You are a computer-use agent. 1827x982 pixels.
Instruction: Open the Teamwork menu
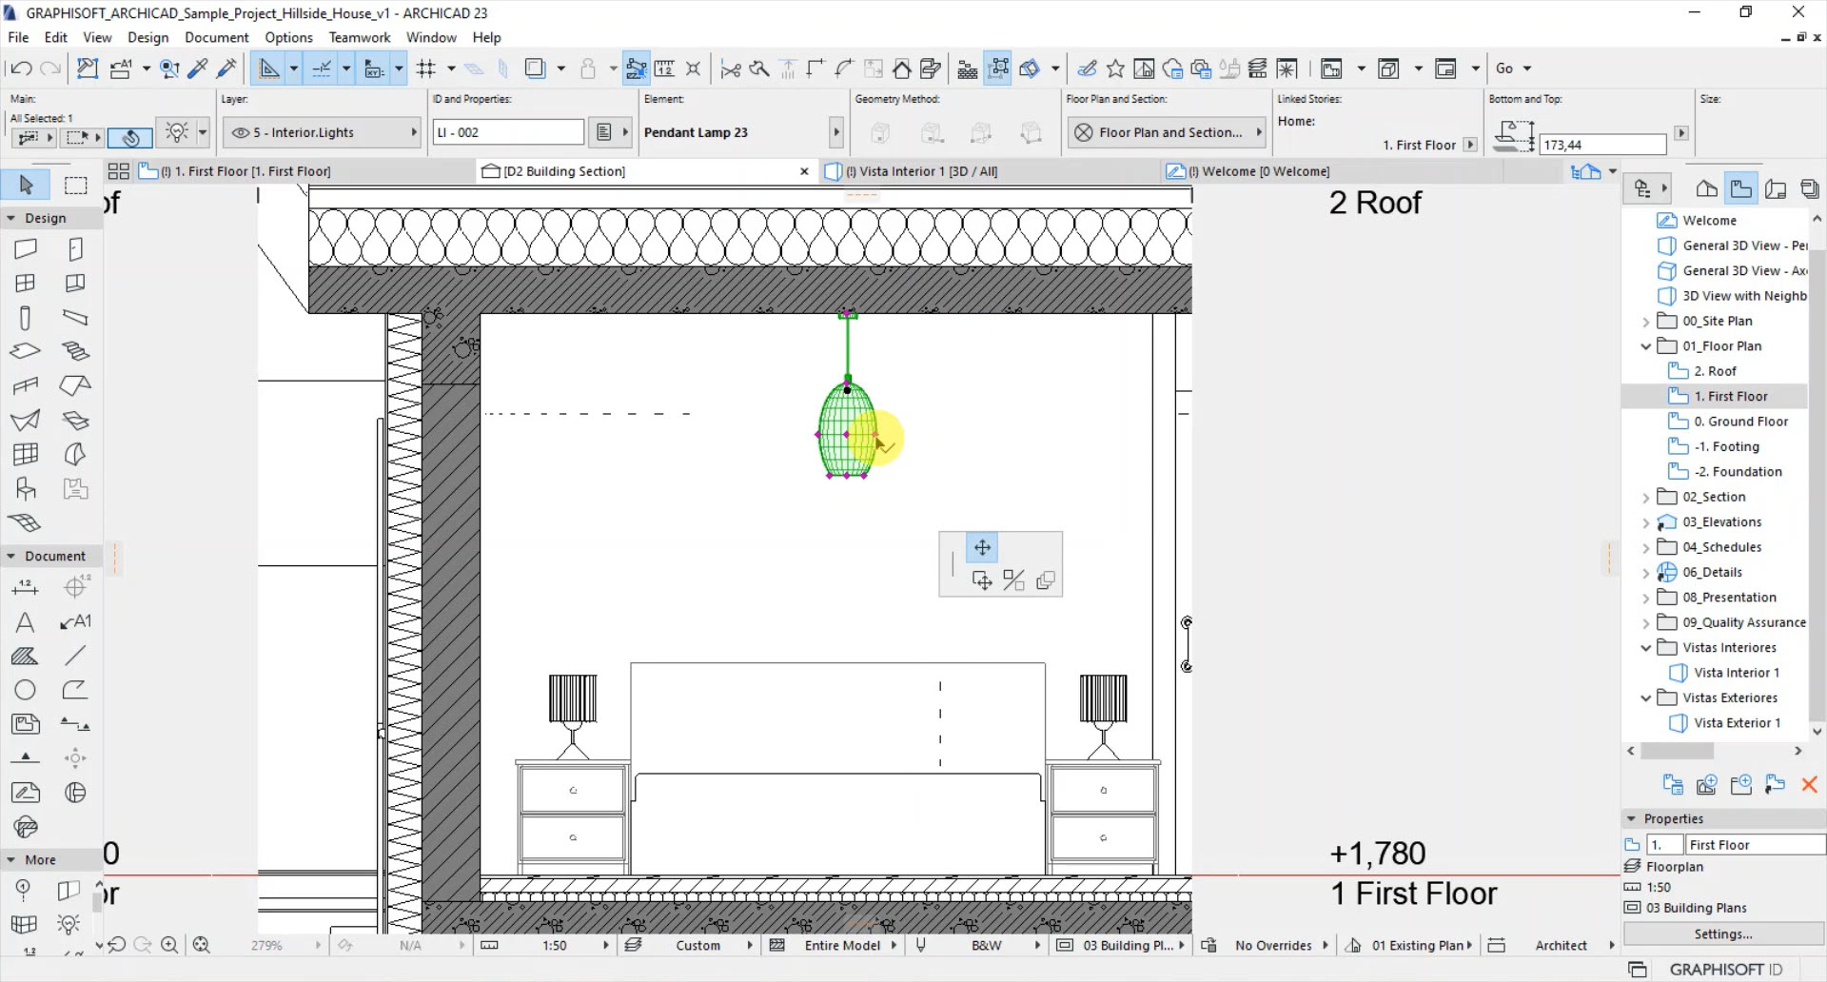click(x=359, y=37)
